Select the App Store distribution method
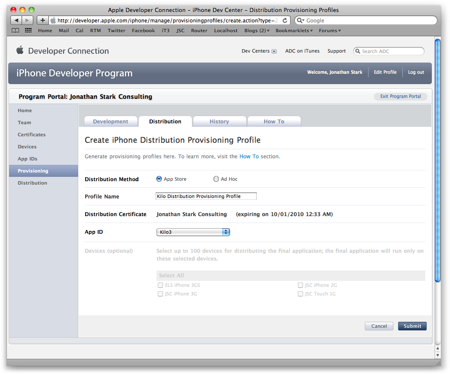Image resolution: width=450 pixels, height=374 pixels. click(159, 179)
